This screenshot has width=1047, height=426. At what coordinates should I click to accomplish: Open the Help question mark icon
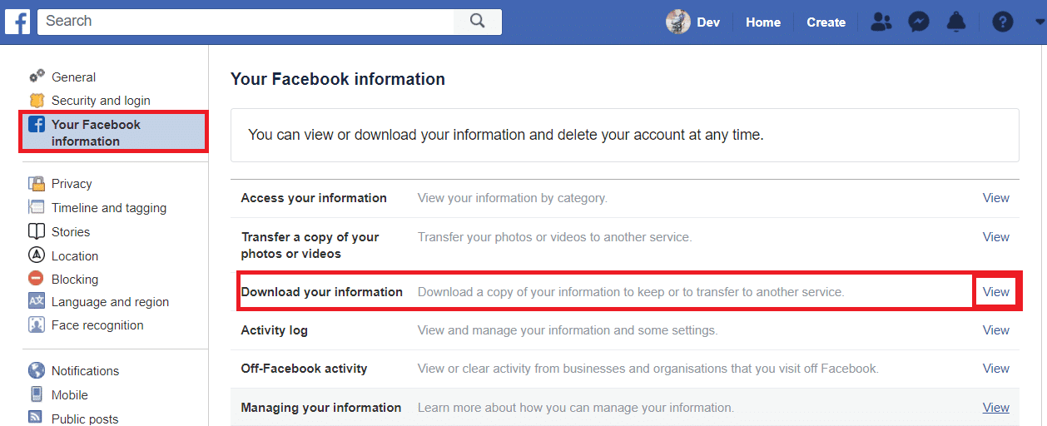tap(1003, 22)
